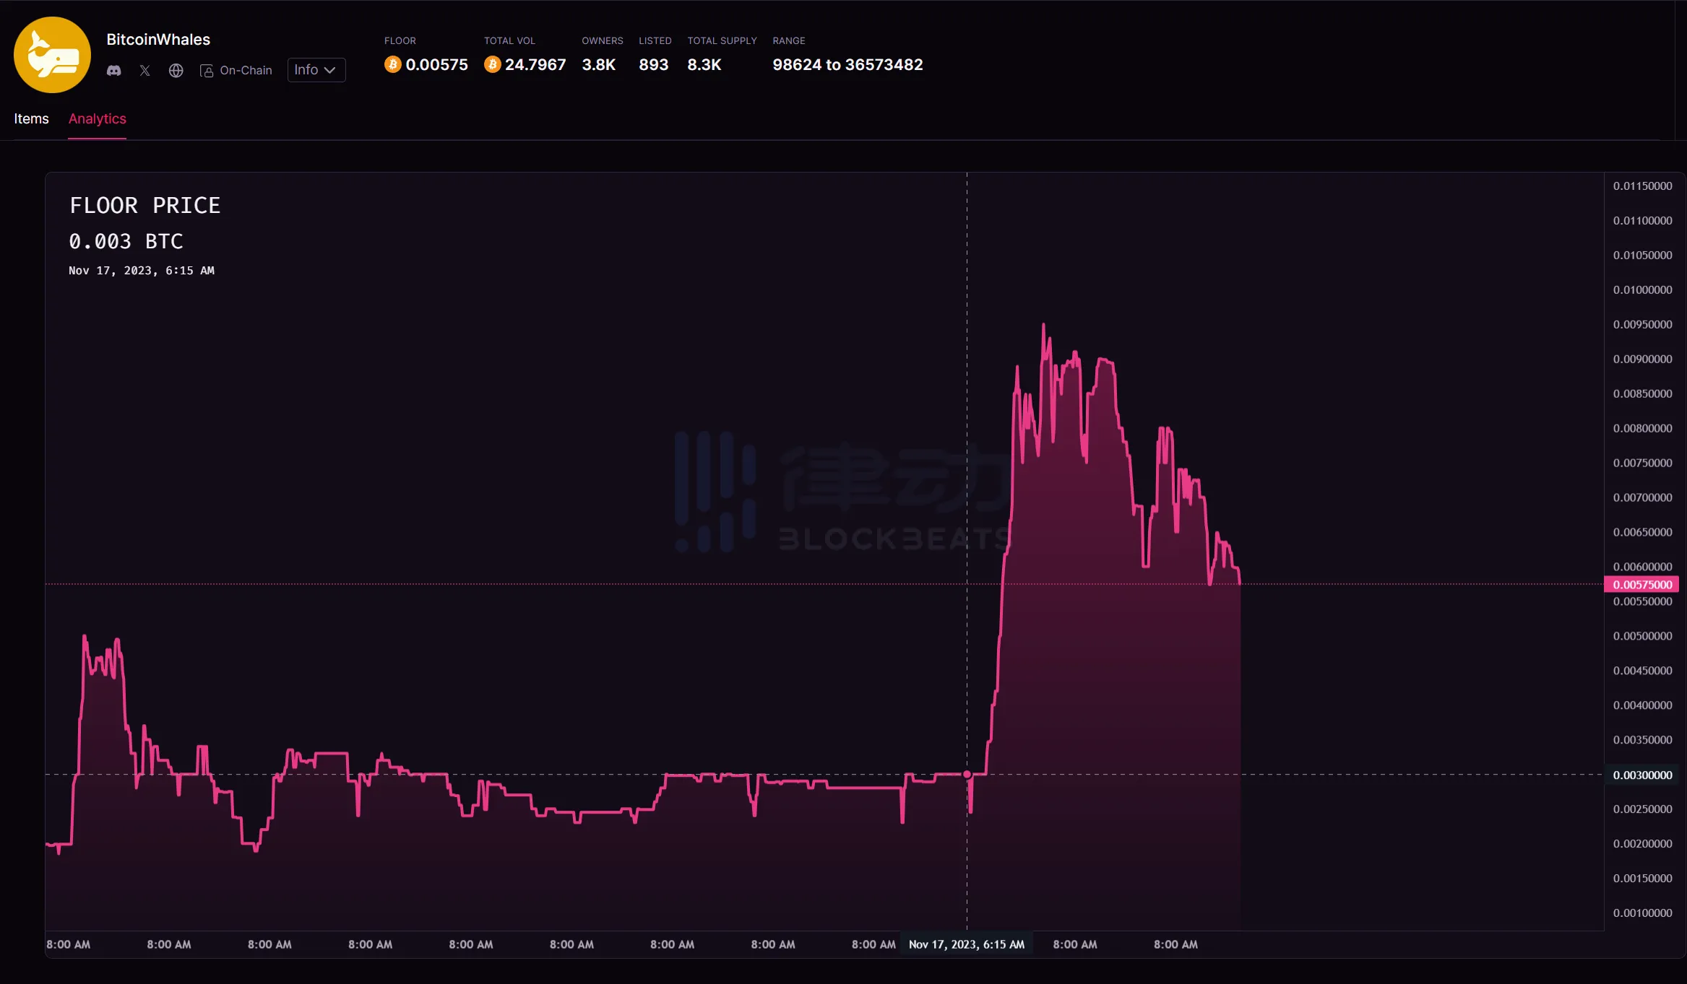1687x984 pixels.
Task: Click the Bitcoin icon beside floor 0.00575
Action: [392, 65]
